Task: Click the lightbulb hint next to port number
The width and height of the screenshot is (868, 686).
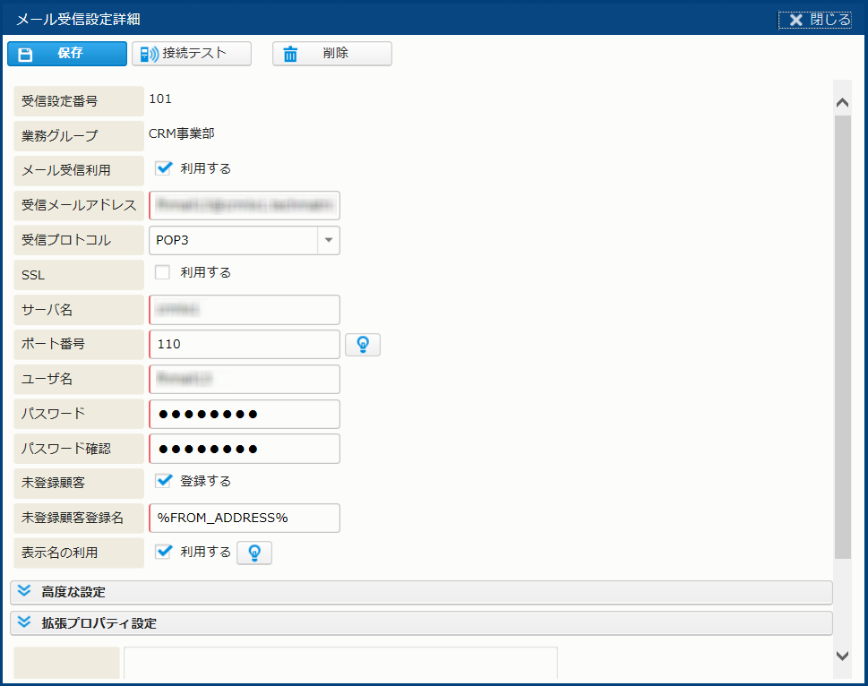Action: pyautogui.click(x=363, y=344)
